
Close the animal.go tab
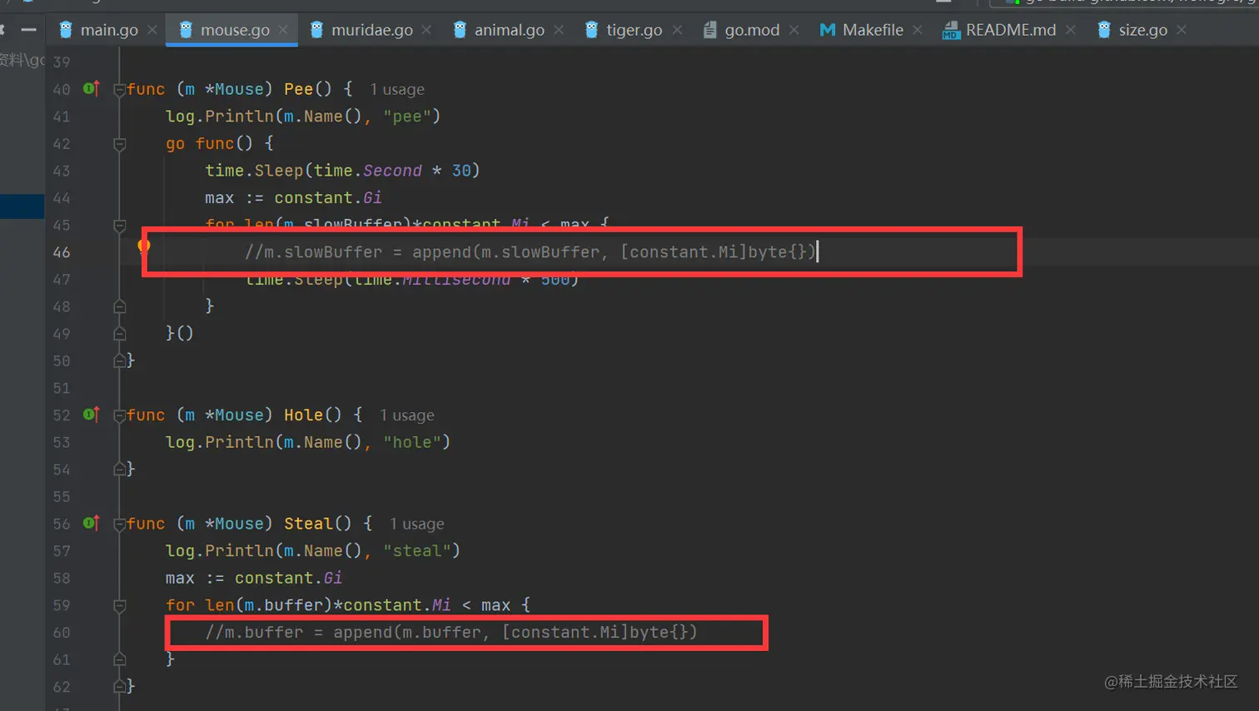click(559, 30)
